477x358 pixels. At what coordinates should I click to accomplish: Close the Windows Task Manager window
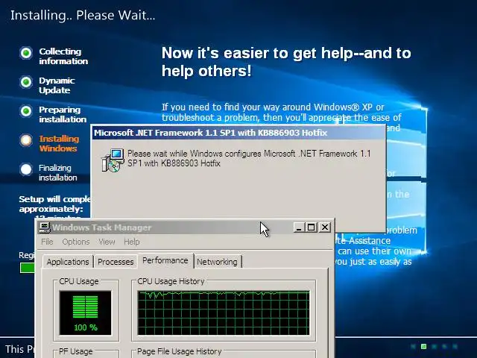tap(325, 227)
